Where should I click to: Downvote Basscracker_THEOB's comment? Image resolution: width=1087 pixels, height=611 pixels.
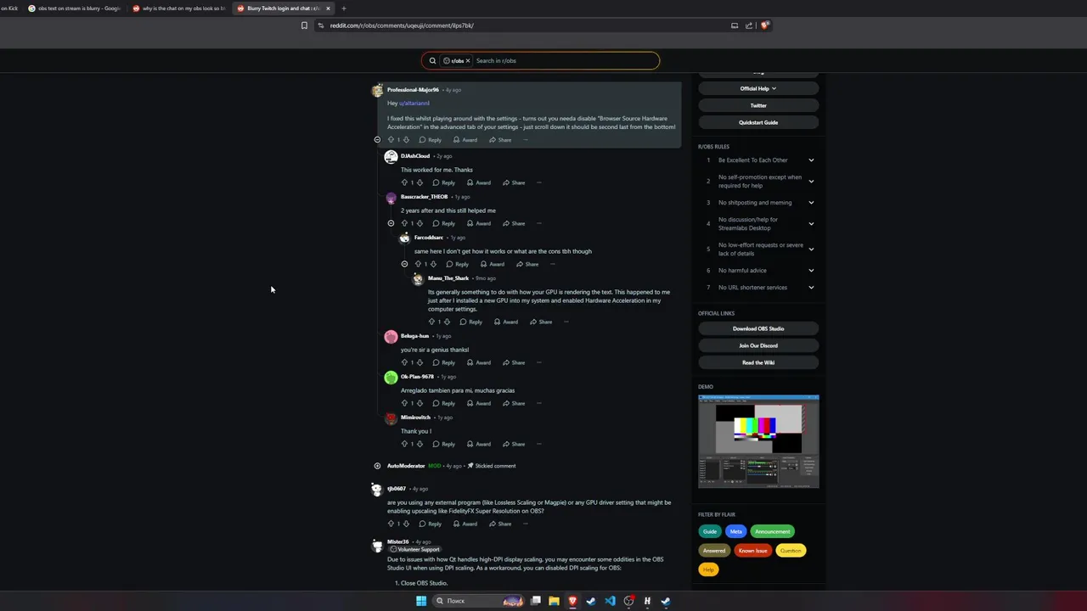[420, 223]
